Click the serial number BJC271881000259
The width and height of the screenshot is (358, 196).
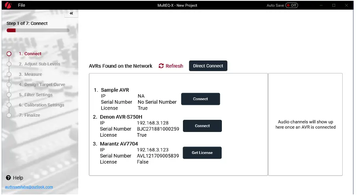pyautogui.click(x=158, y=129)
